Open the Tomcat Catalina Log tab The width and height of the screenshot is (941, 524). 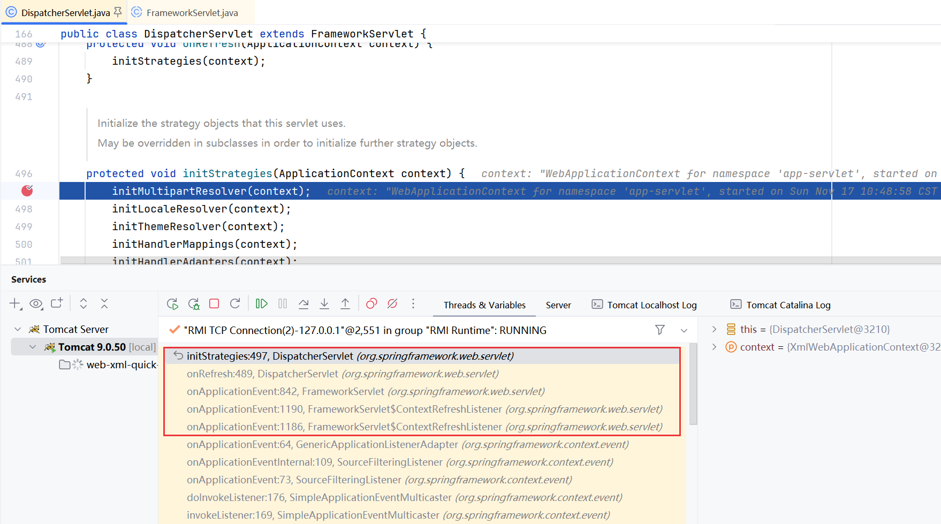(780, 305)
